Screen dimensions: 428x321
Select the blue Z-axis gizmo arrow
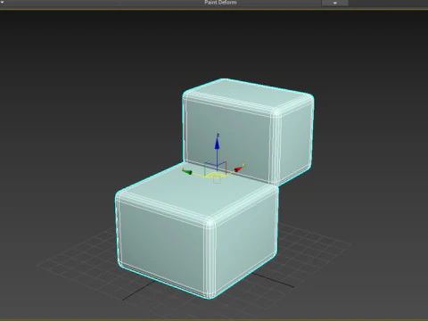pyautogui.click(x=218, y=144)
